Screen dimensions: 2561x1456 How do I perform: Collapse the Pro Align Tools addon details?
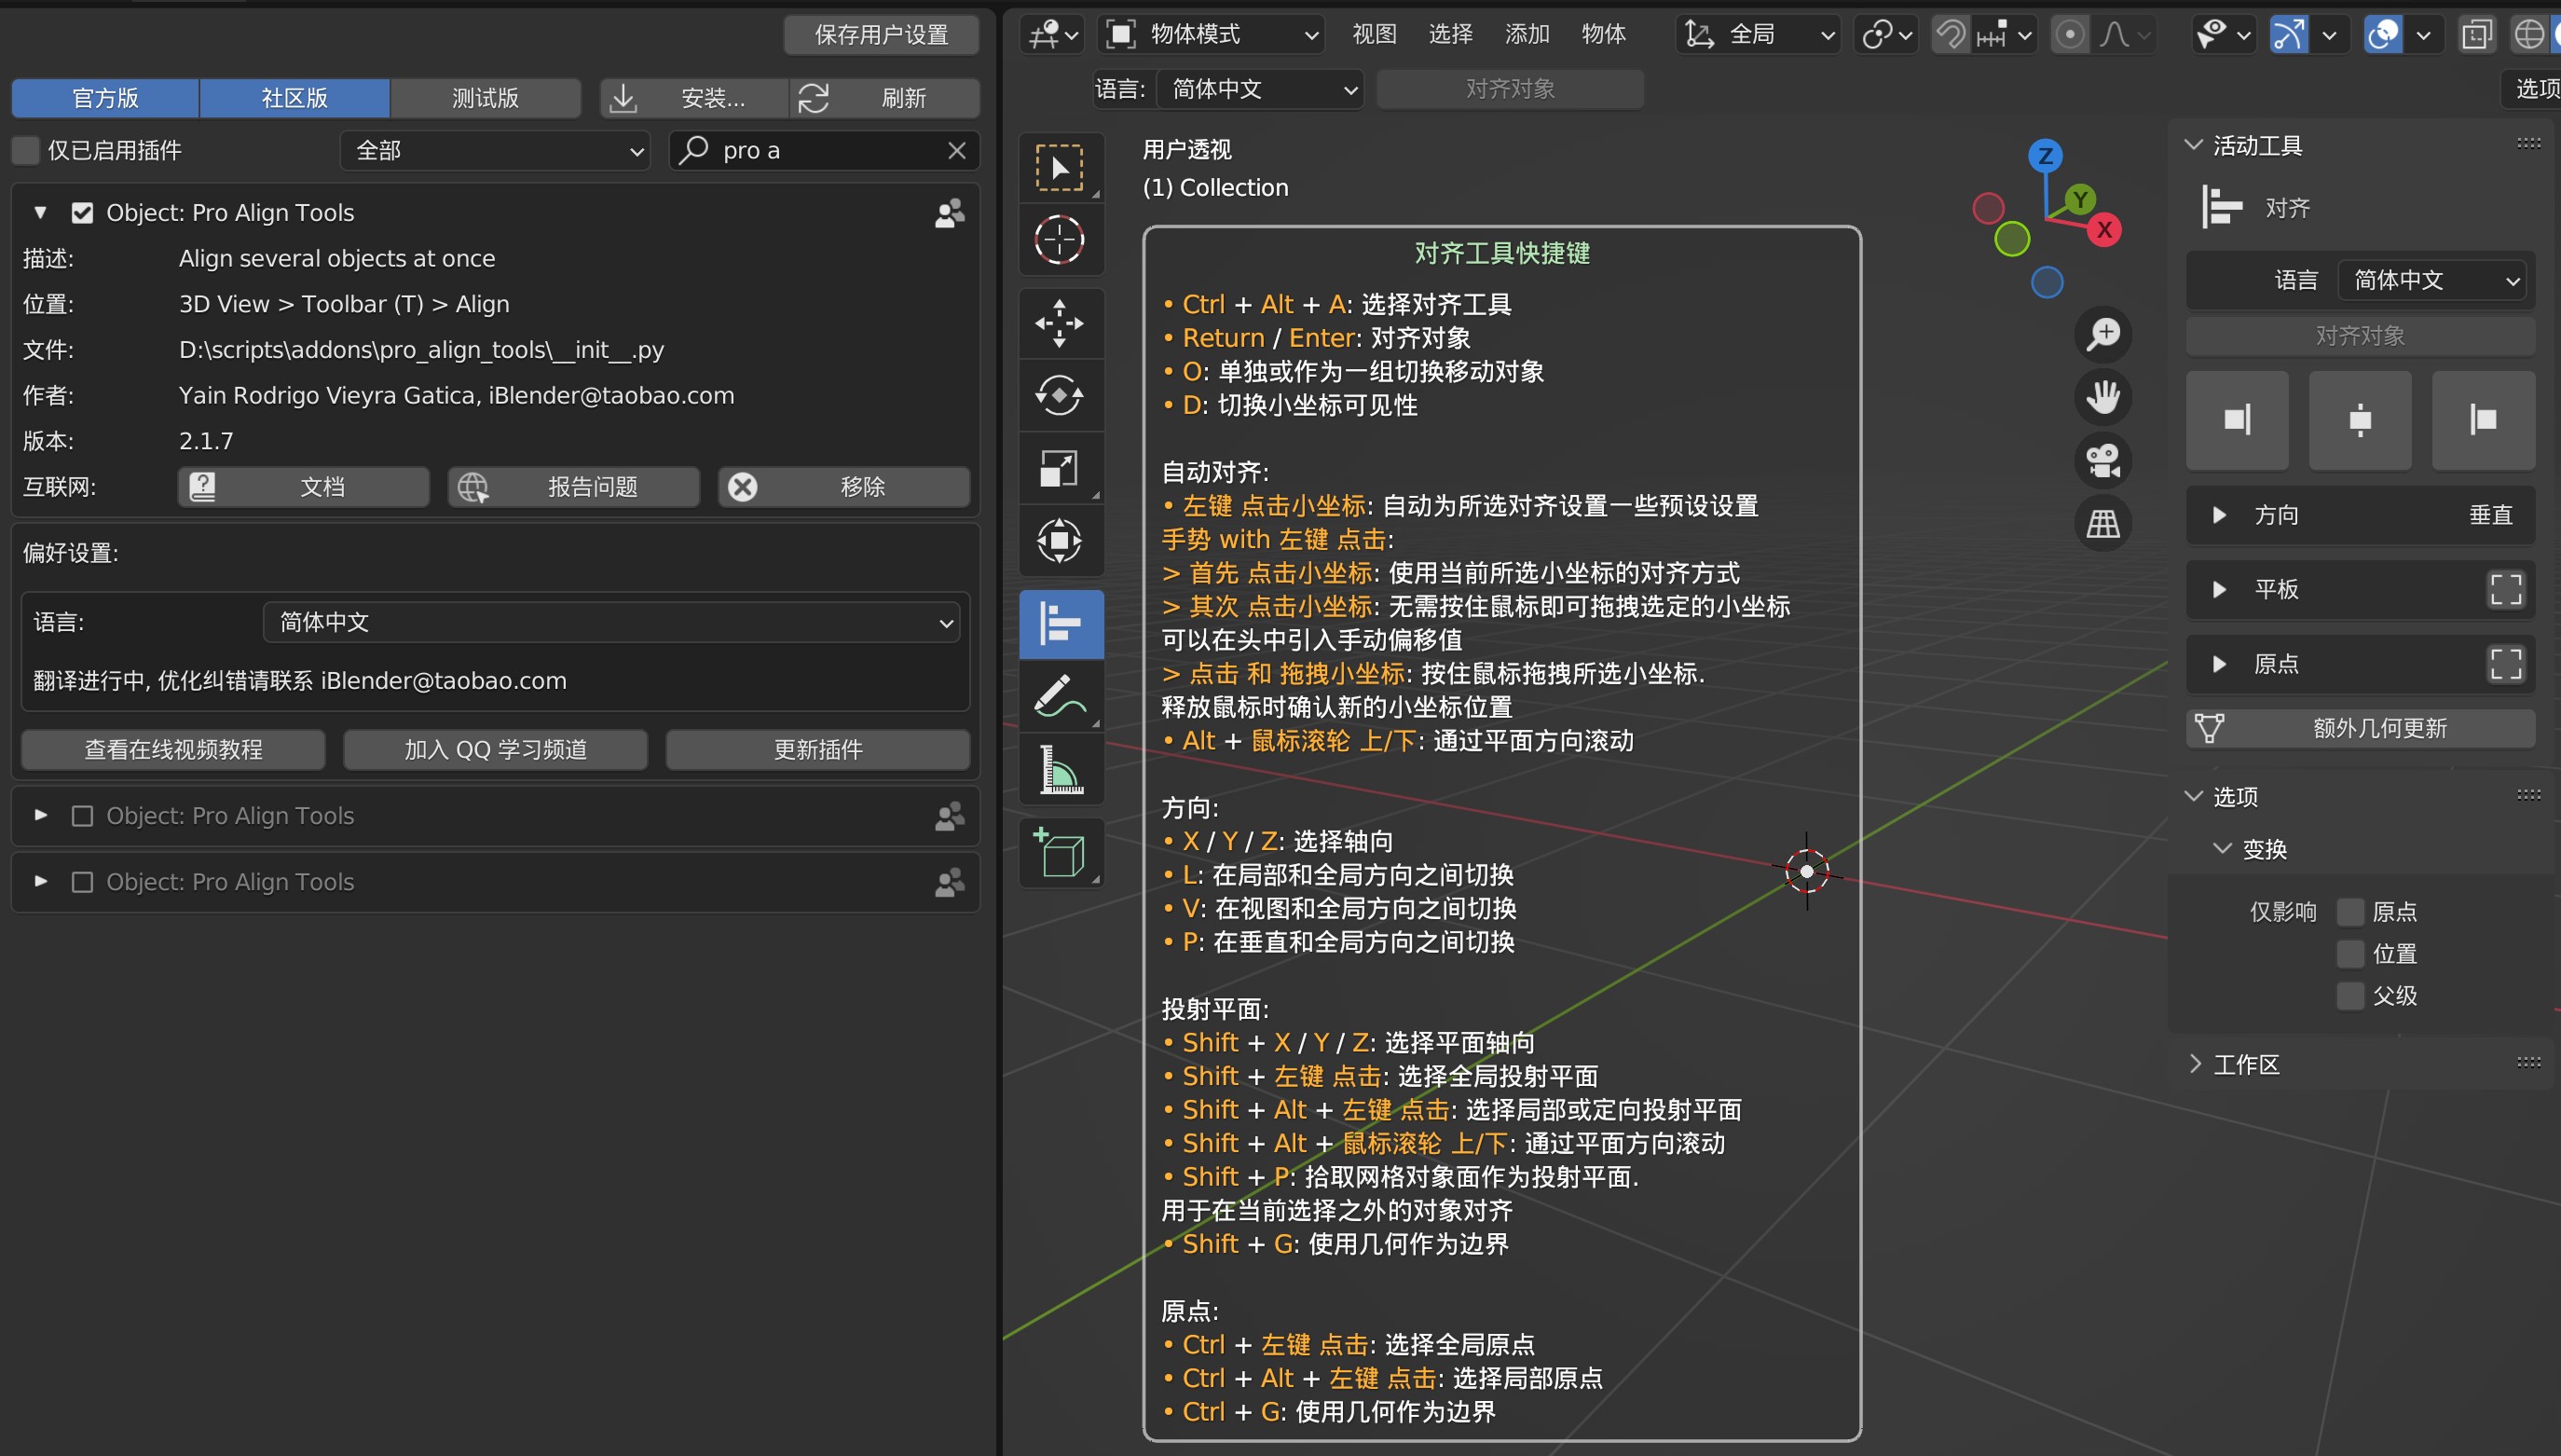coord(40,212)
